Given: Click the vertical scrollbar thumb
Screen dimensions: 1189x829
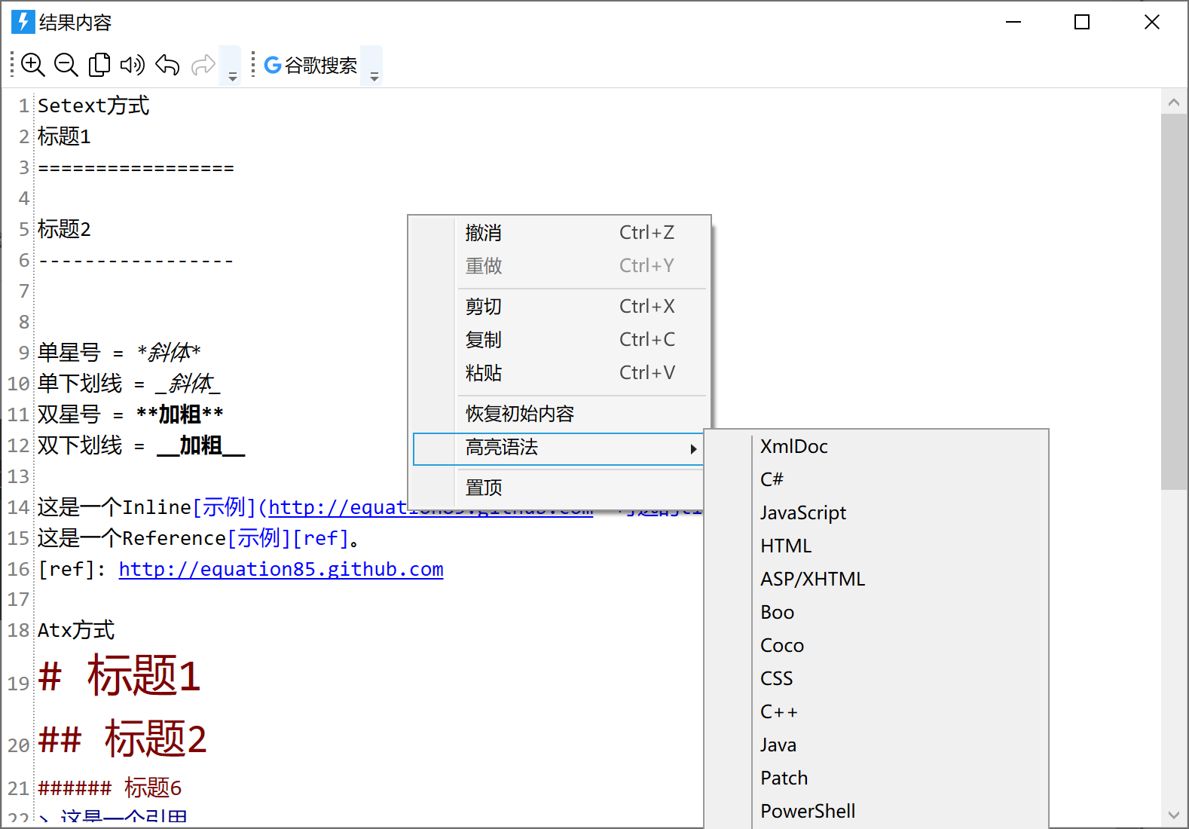Looking at the screenshot, I should 1174,301.
